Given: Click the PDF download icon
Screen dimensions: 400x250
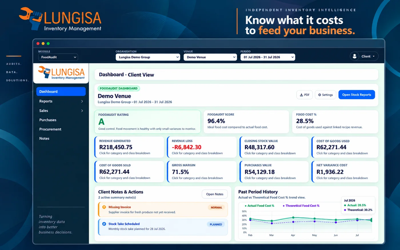Looking at the screenshot, I should pos(301,95).
